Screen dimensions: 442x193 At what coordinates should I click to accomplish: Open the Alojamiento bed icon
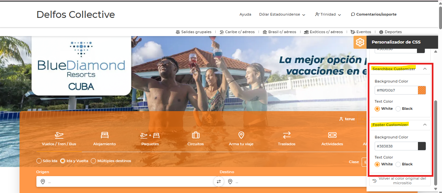tap(104, 135)
